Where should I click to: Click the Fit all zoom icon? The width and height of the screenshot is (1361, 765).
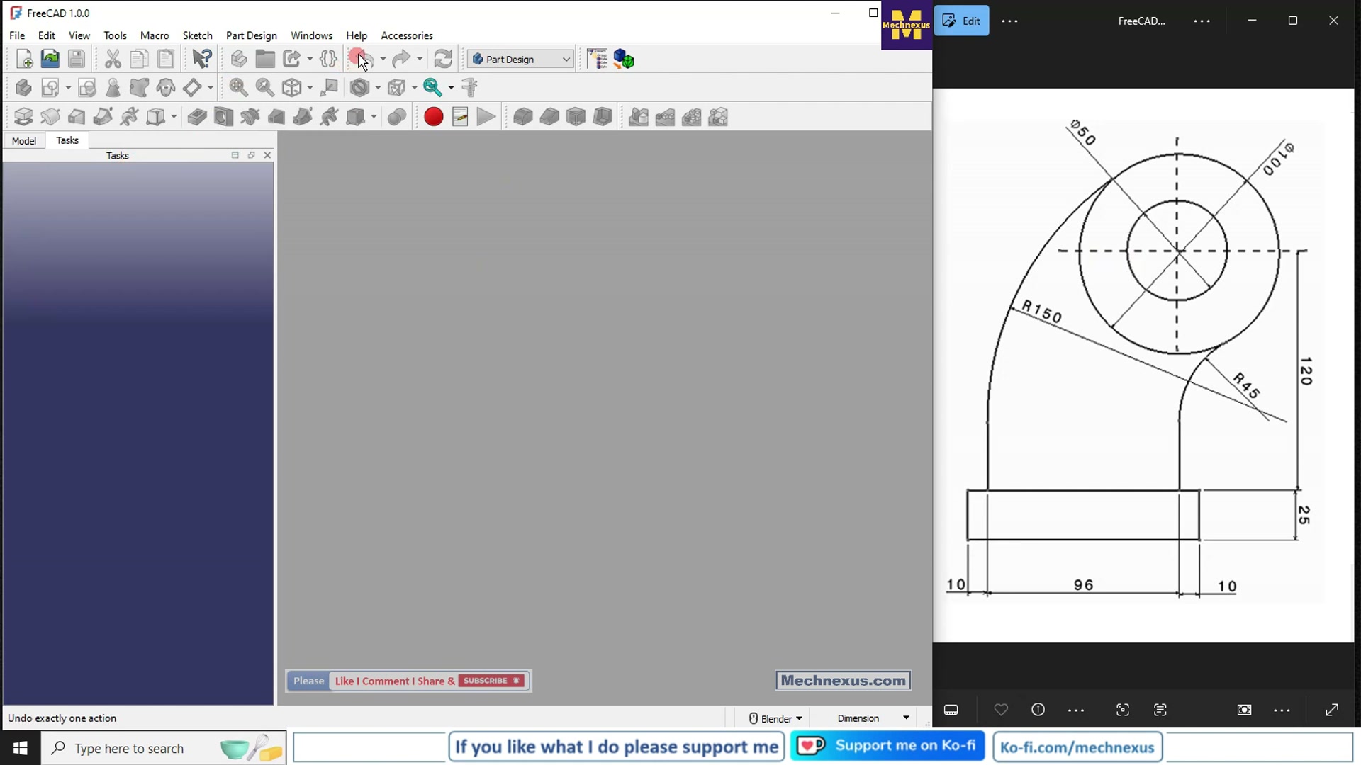(x=238, y=88)
